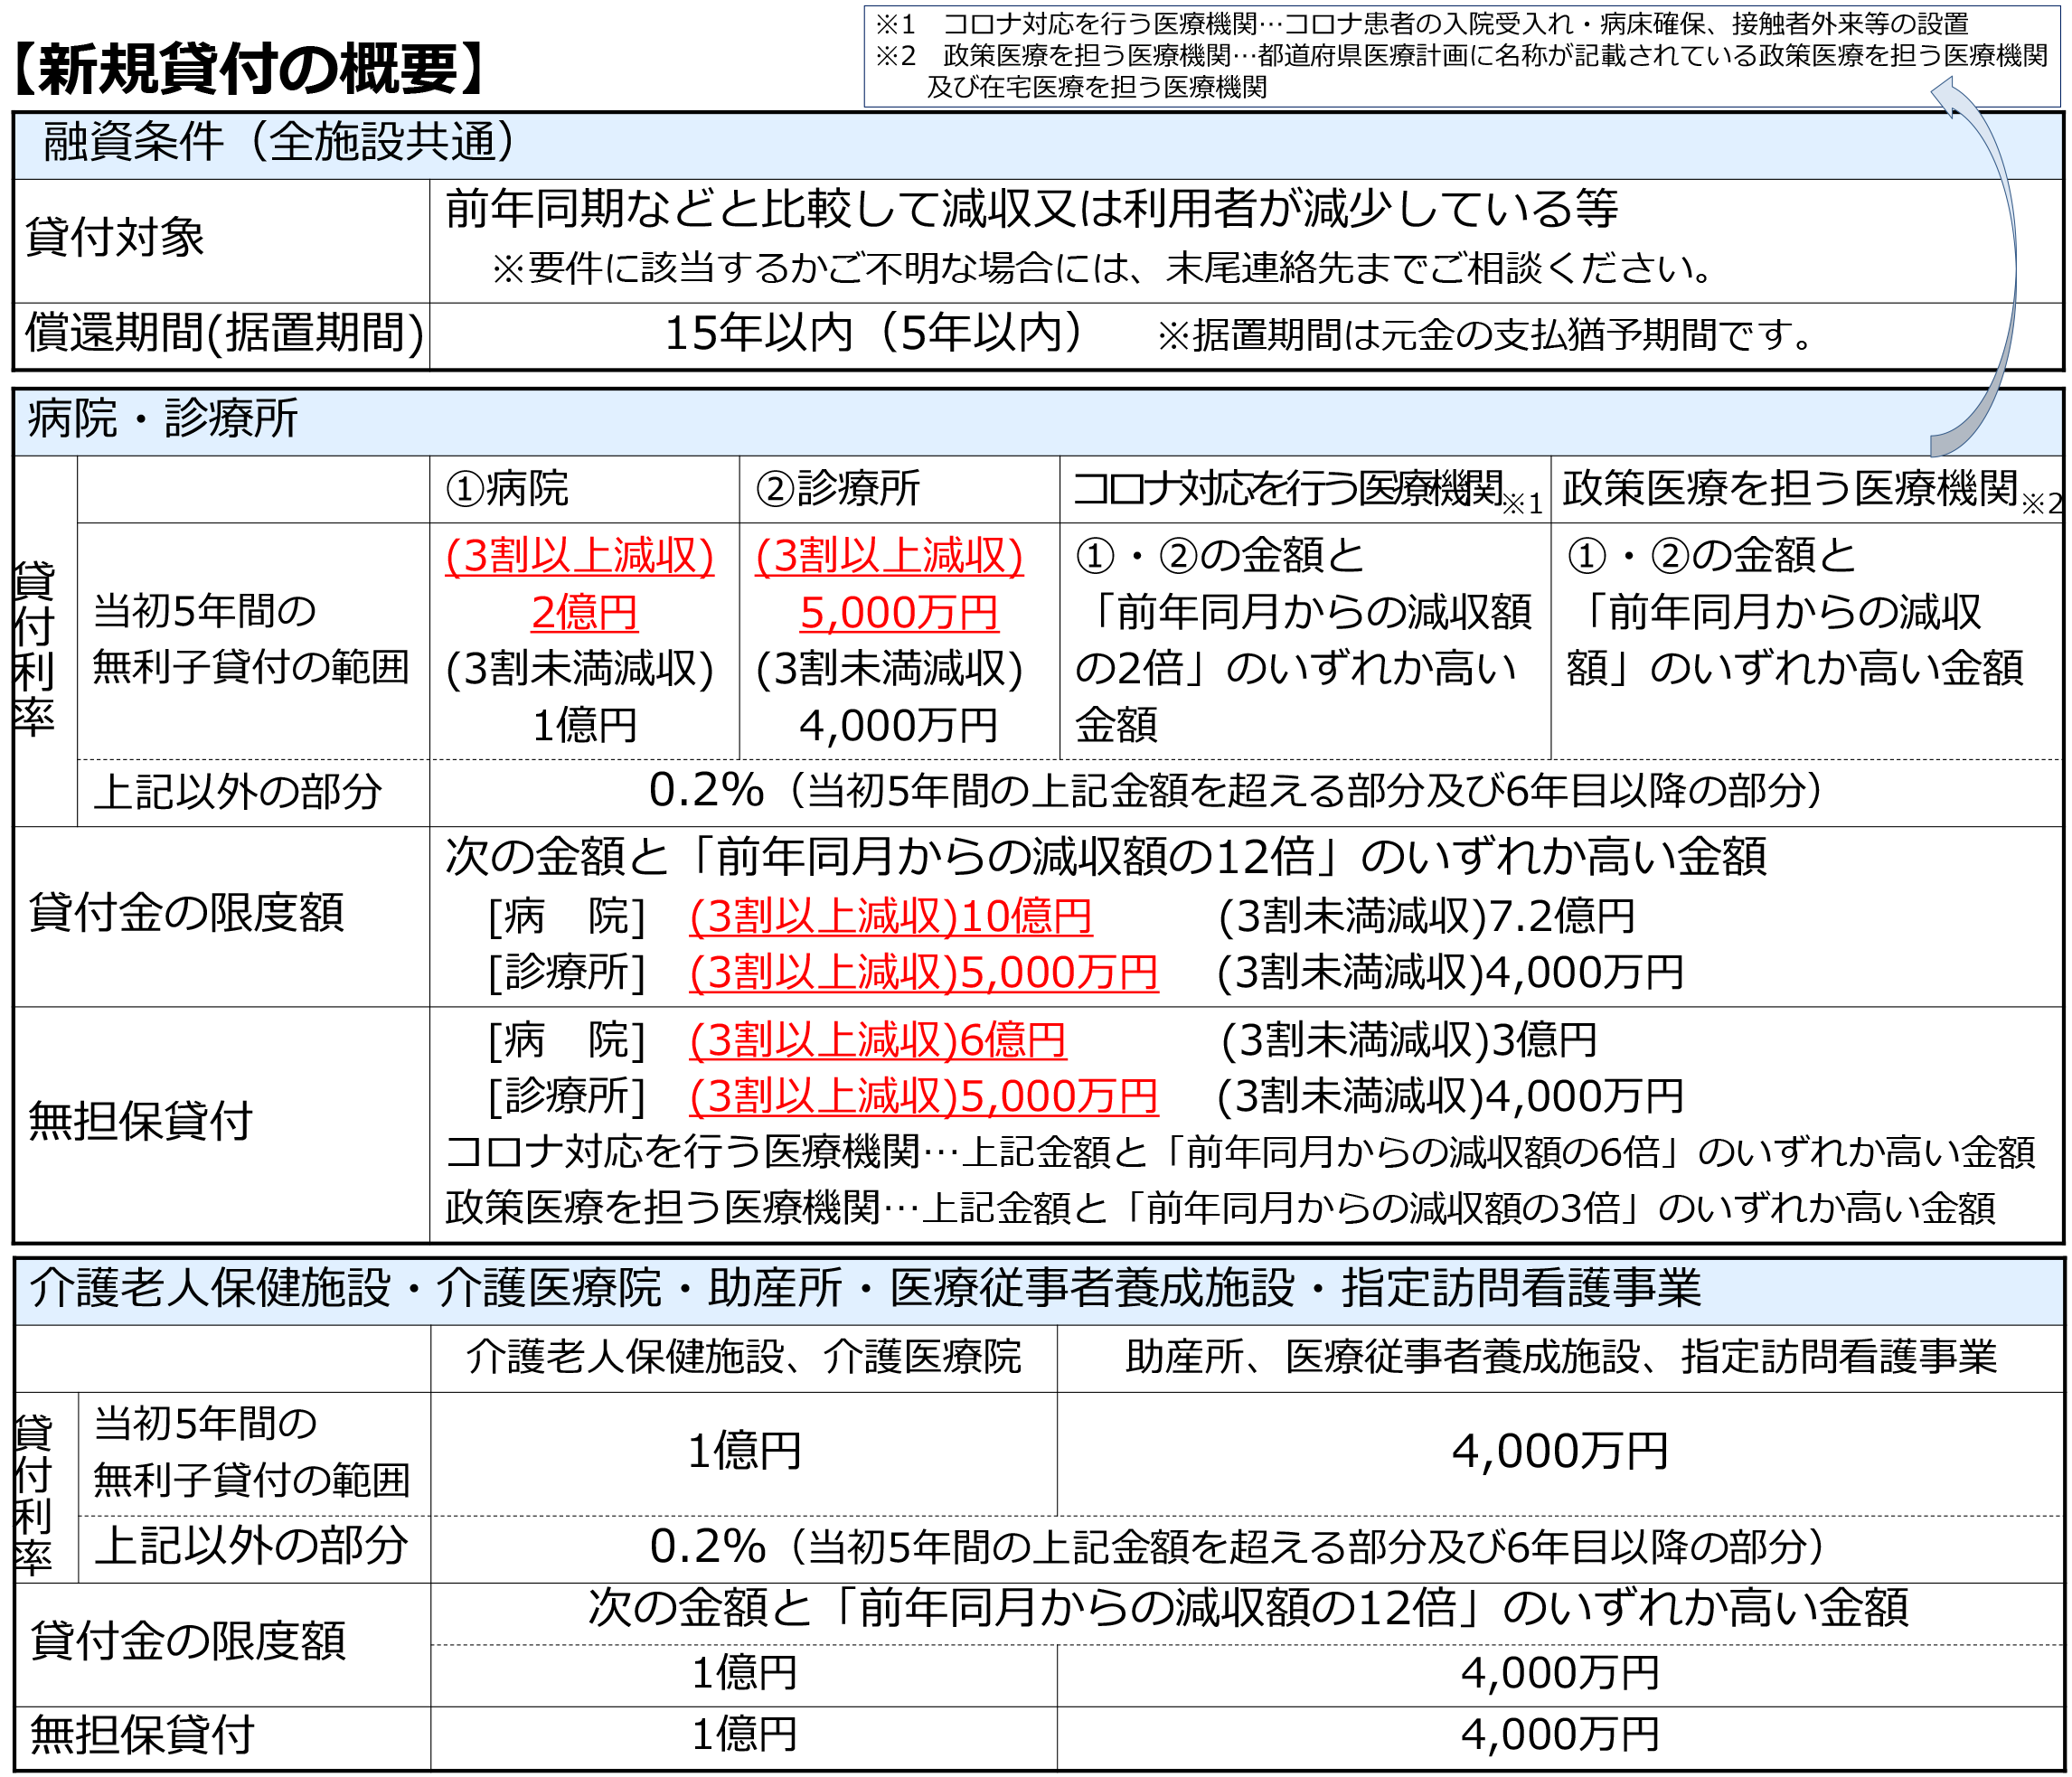Viewport: 2072px width, 1777px height.
Task: Select 1億円 in the bottom 無担保貸付 row
Action: coord(745,1735)
